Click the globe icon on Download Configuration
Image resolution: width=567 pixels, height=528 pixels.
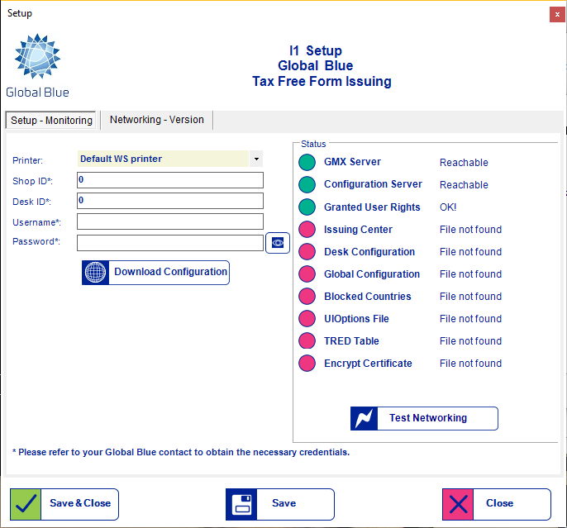pyautogui.click(x=95, y=273)
